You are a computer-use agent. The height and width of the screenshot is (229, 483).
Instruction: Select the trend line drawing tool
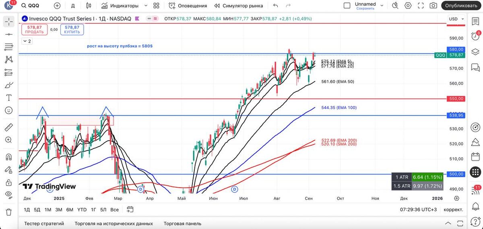(8, 34)
